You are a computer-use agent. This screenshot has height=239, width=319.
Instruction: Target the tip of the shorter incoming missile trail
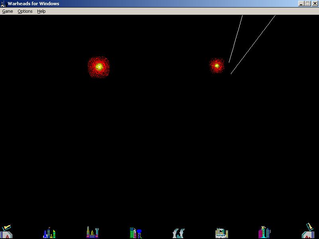click(x=229, y=62)
